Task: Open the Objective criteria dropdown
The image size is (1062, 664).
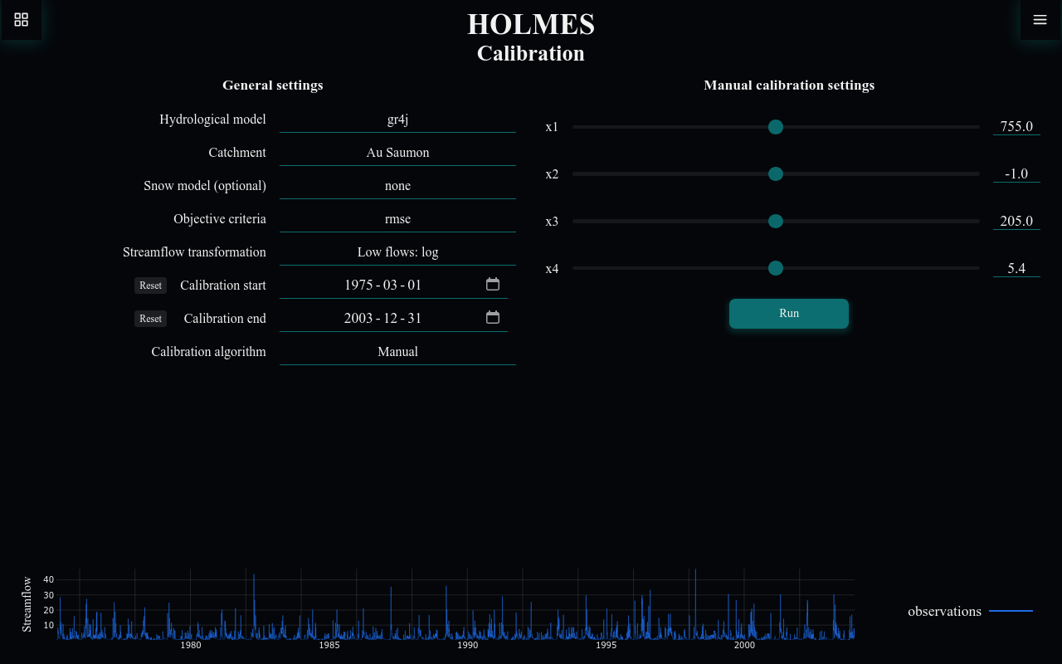Action: coord(397,218)
